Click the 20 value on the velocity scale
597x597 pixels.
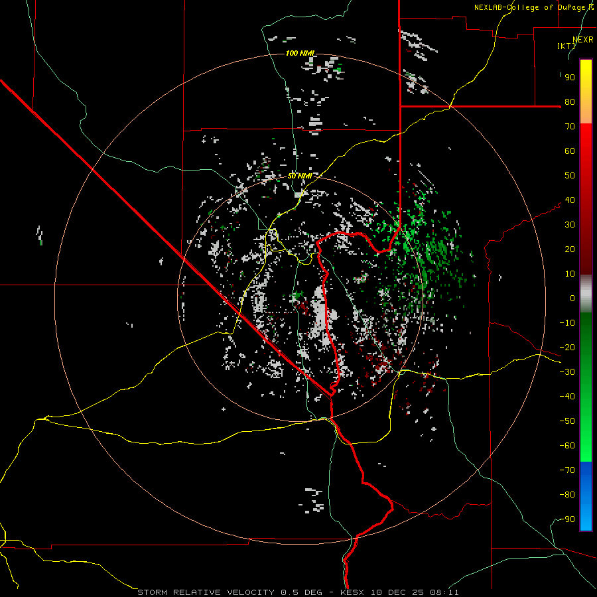coord(570,249)
